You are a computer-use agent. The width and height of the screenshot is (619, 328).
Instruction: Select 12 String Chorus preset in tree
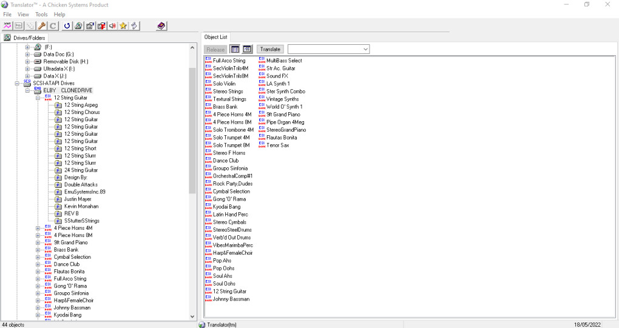click(x=82, y=112)
